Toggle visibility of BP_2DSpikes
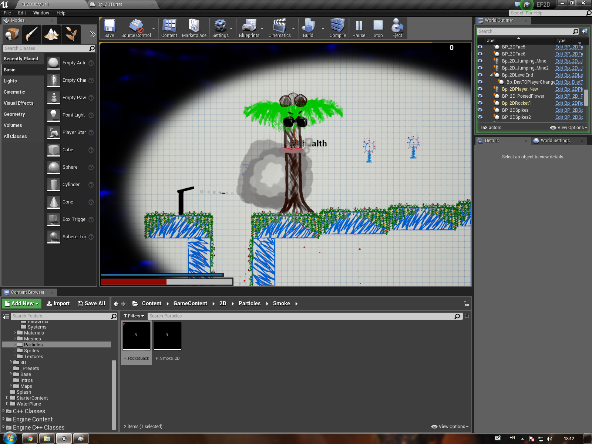 pos(480,110)
